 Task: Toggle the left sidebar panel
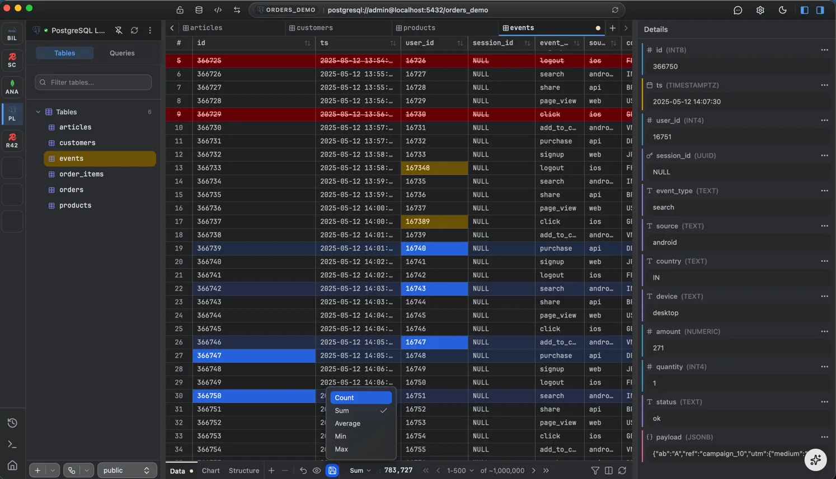(805, 10)
